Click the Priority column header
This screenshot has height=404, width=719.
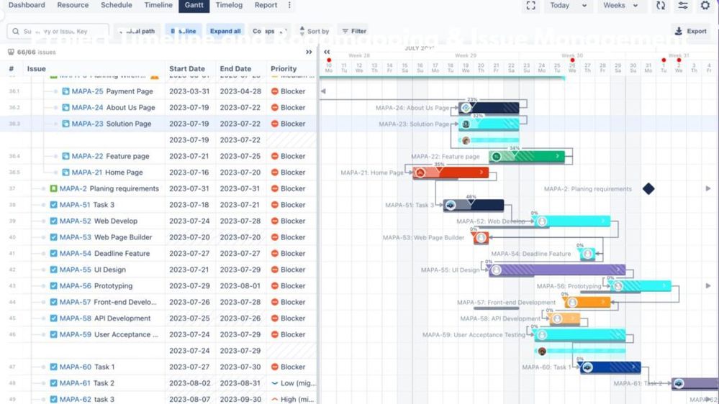point(284,69)
